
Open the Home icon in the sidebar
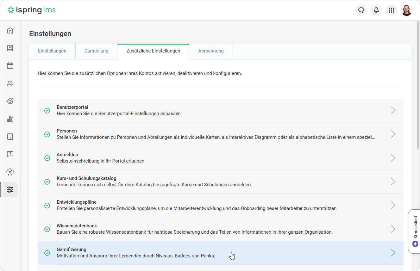(x=10, y=30)
